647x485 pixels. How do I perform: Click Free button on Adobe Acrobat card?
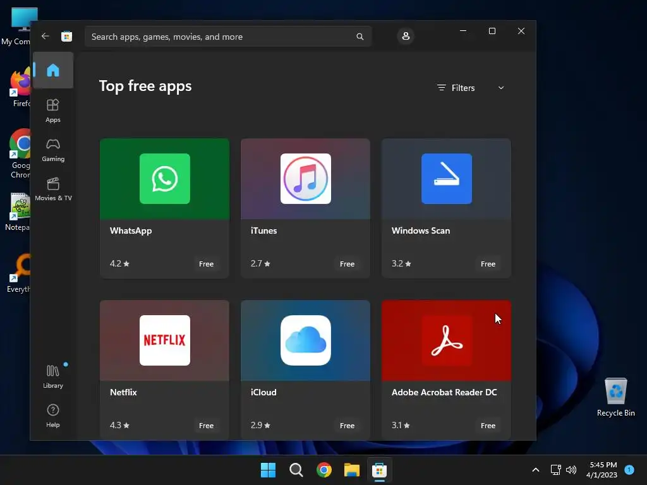tap(488, 426)
